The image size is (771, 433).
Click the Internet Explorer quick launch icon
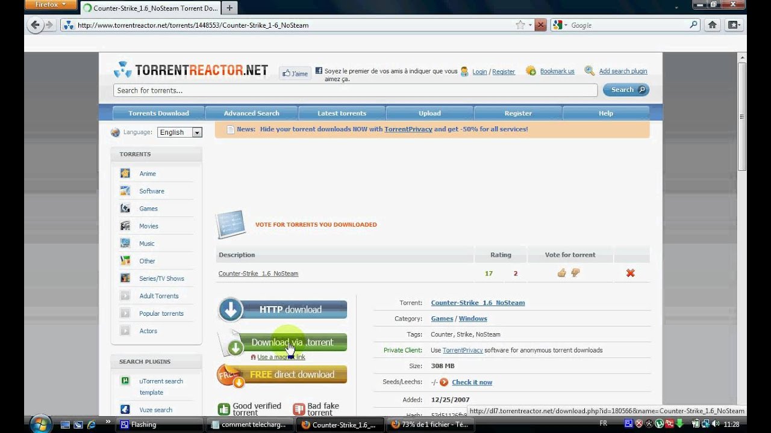(x=91, y=425)
